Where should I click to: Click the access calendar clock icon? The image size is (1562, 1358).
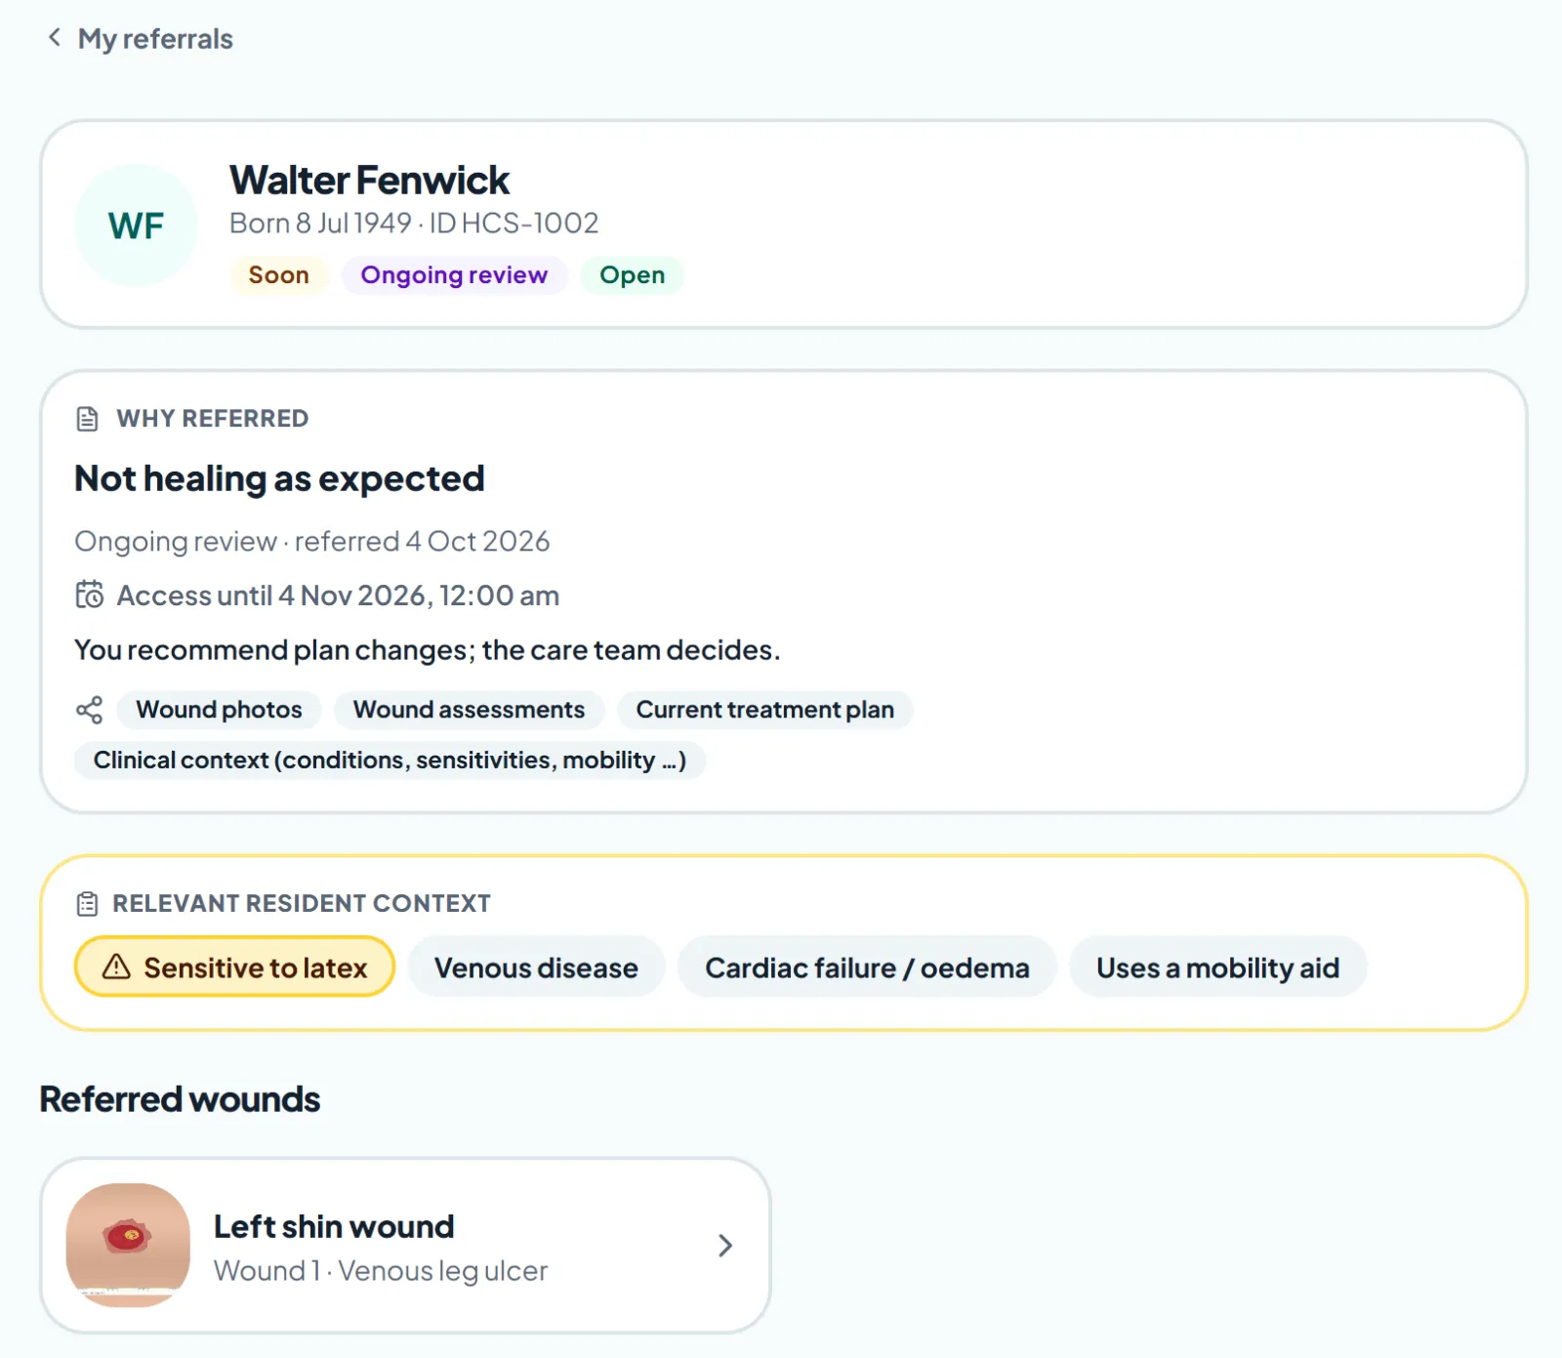click(89, 595)
